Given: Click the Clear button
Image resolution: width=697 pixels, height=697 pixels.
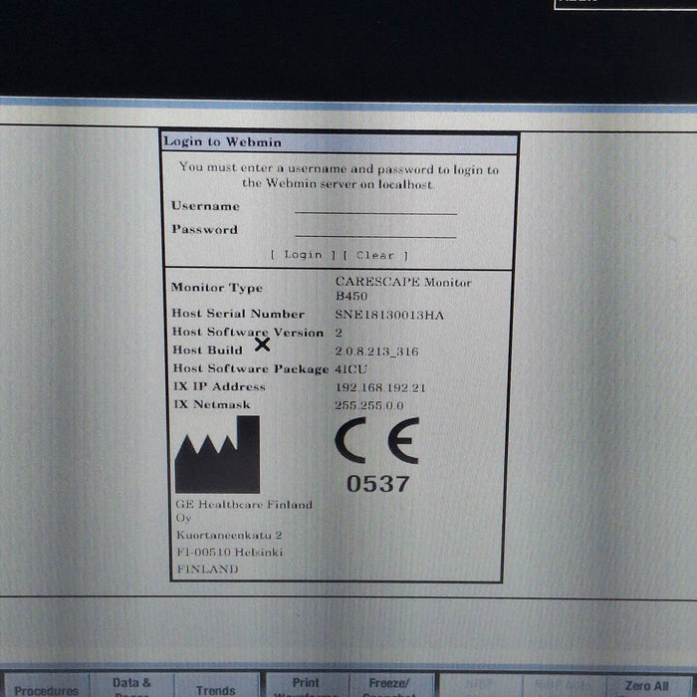Looking at the screenshot, I should tap(375, 256).
